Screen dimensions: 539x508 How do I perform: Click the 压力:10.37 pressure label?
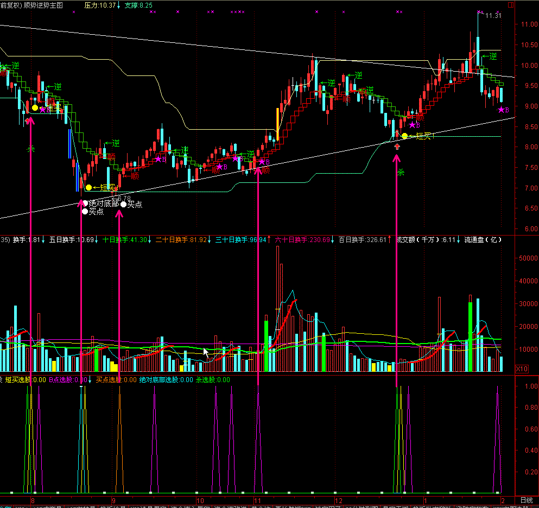click(x=100, y=5)
